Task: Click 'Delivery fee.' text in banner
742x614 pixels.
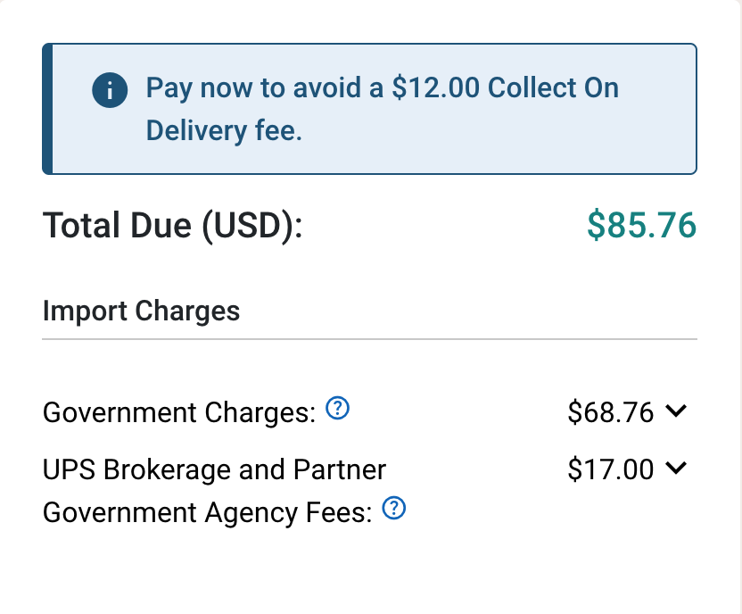Action: 224,131
